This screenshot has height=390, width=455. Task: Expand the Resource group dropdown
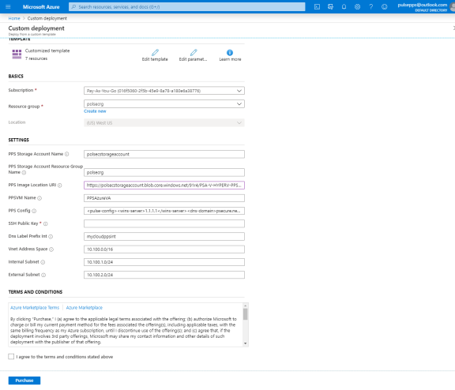click(x=164, y=103)
